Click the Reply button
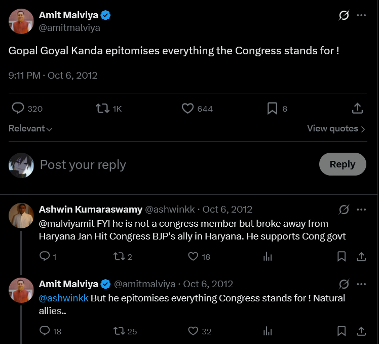379x344 pixels. pos(343,164)
